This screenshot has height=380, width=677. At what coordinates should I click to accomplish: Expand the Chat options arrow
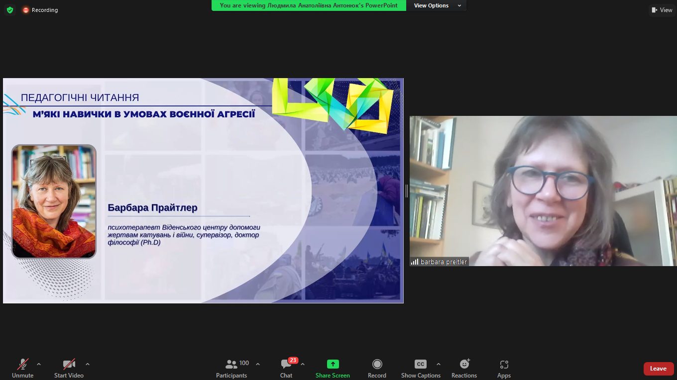(303, 364)
